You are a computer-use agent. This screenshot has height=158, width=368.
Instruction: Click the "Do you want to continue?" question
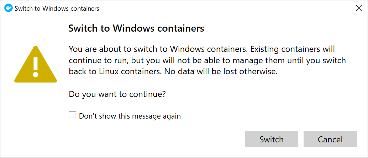pos(117,94)
